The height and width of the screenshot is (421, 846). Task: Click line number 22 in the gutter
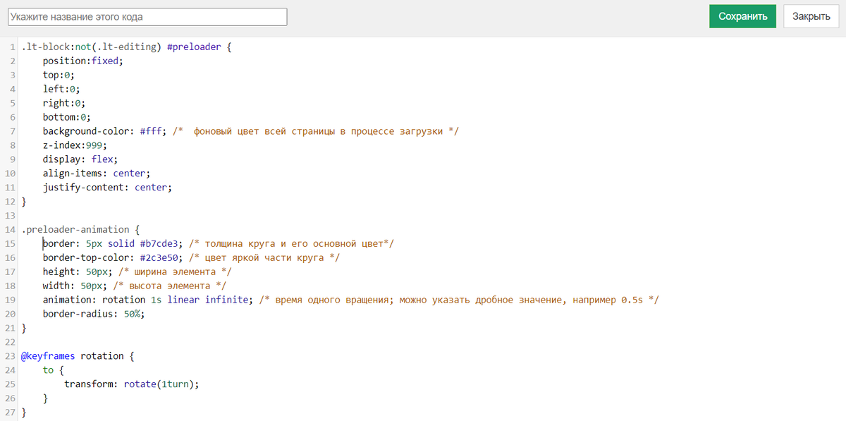point(10,341)
